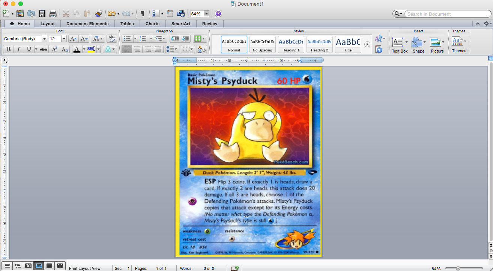Toggle show paragraph marks
Viewport: 493px width, 271px height.
[143, 14]
